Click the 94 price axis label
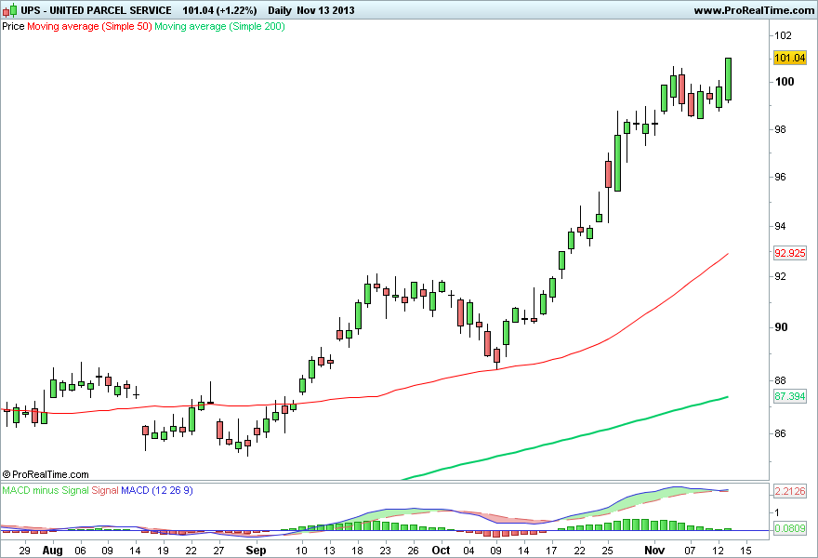The width and height of the screenshot is (818, 558). 780,226
